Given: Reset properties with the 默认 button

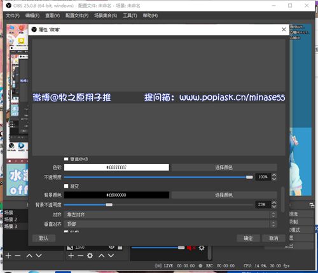Looking at the screenshot, I should (x=44, y=238).
